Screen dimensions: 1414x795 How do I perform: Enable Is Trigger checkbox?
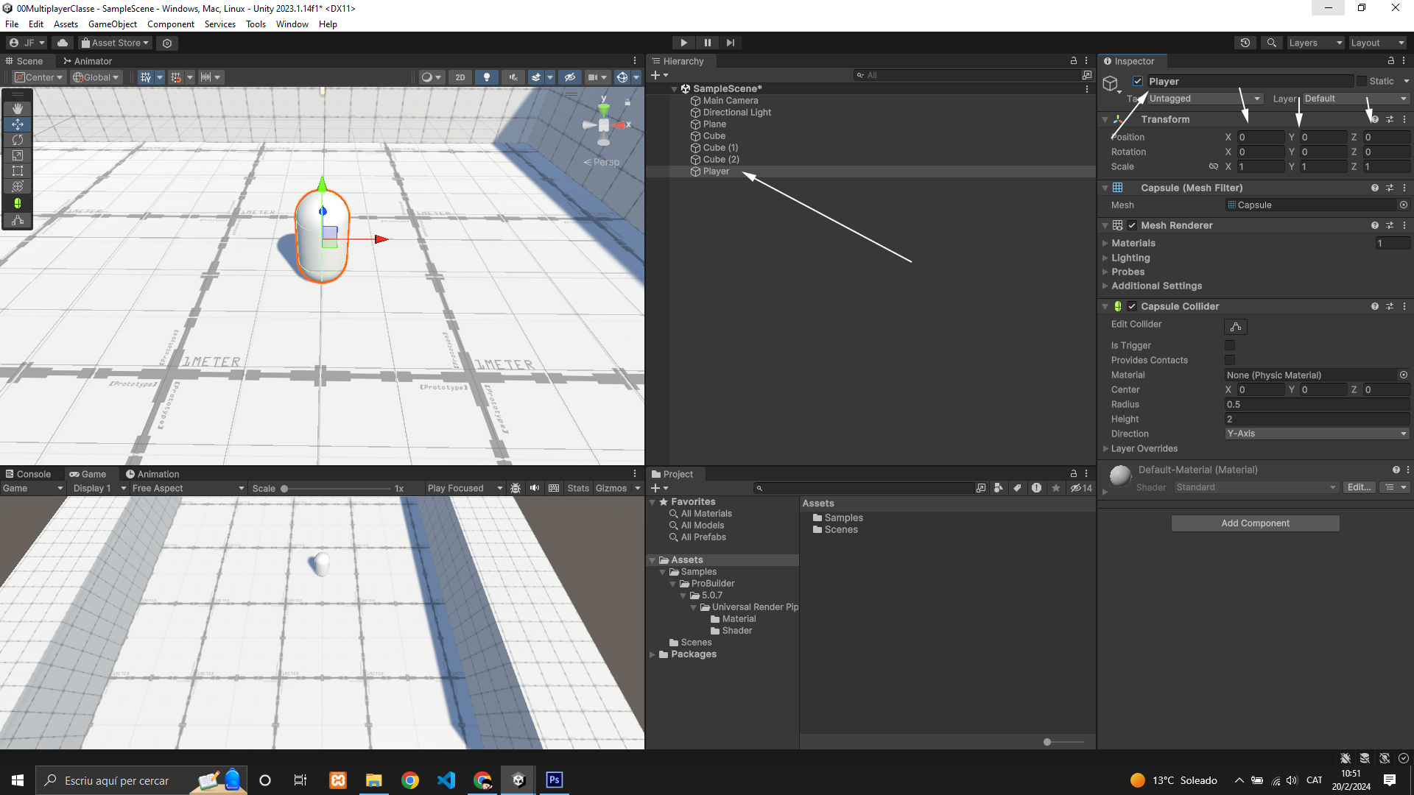(1230, 345)
